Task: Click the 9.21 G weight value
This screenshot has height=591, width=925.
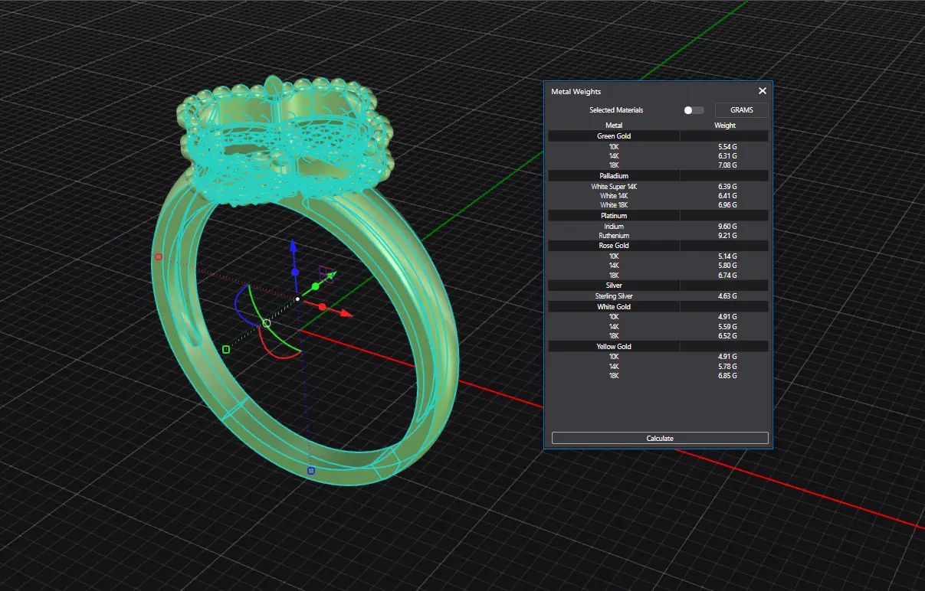Action: (727, 236)
